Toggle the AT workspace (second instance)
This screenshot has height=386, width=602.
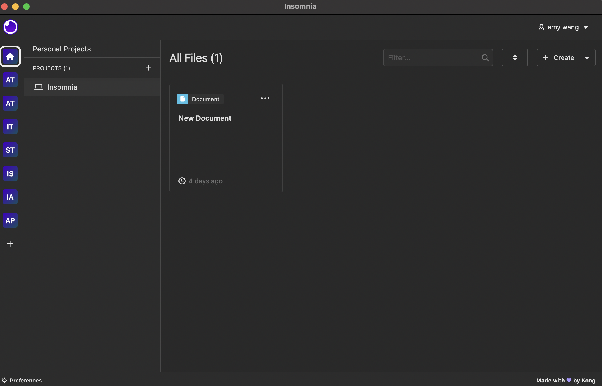[10, 103]
